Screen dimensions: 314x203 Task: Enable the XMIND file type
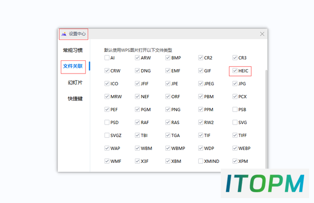tap(201, 161)
